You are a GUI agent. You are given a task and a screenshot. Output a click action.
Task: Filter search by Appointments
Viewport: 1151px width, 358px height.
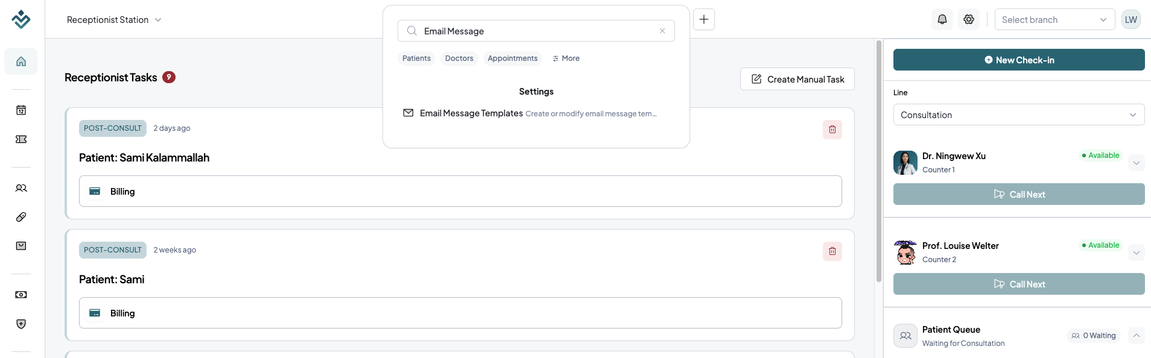pos(513,58)
